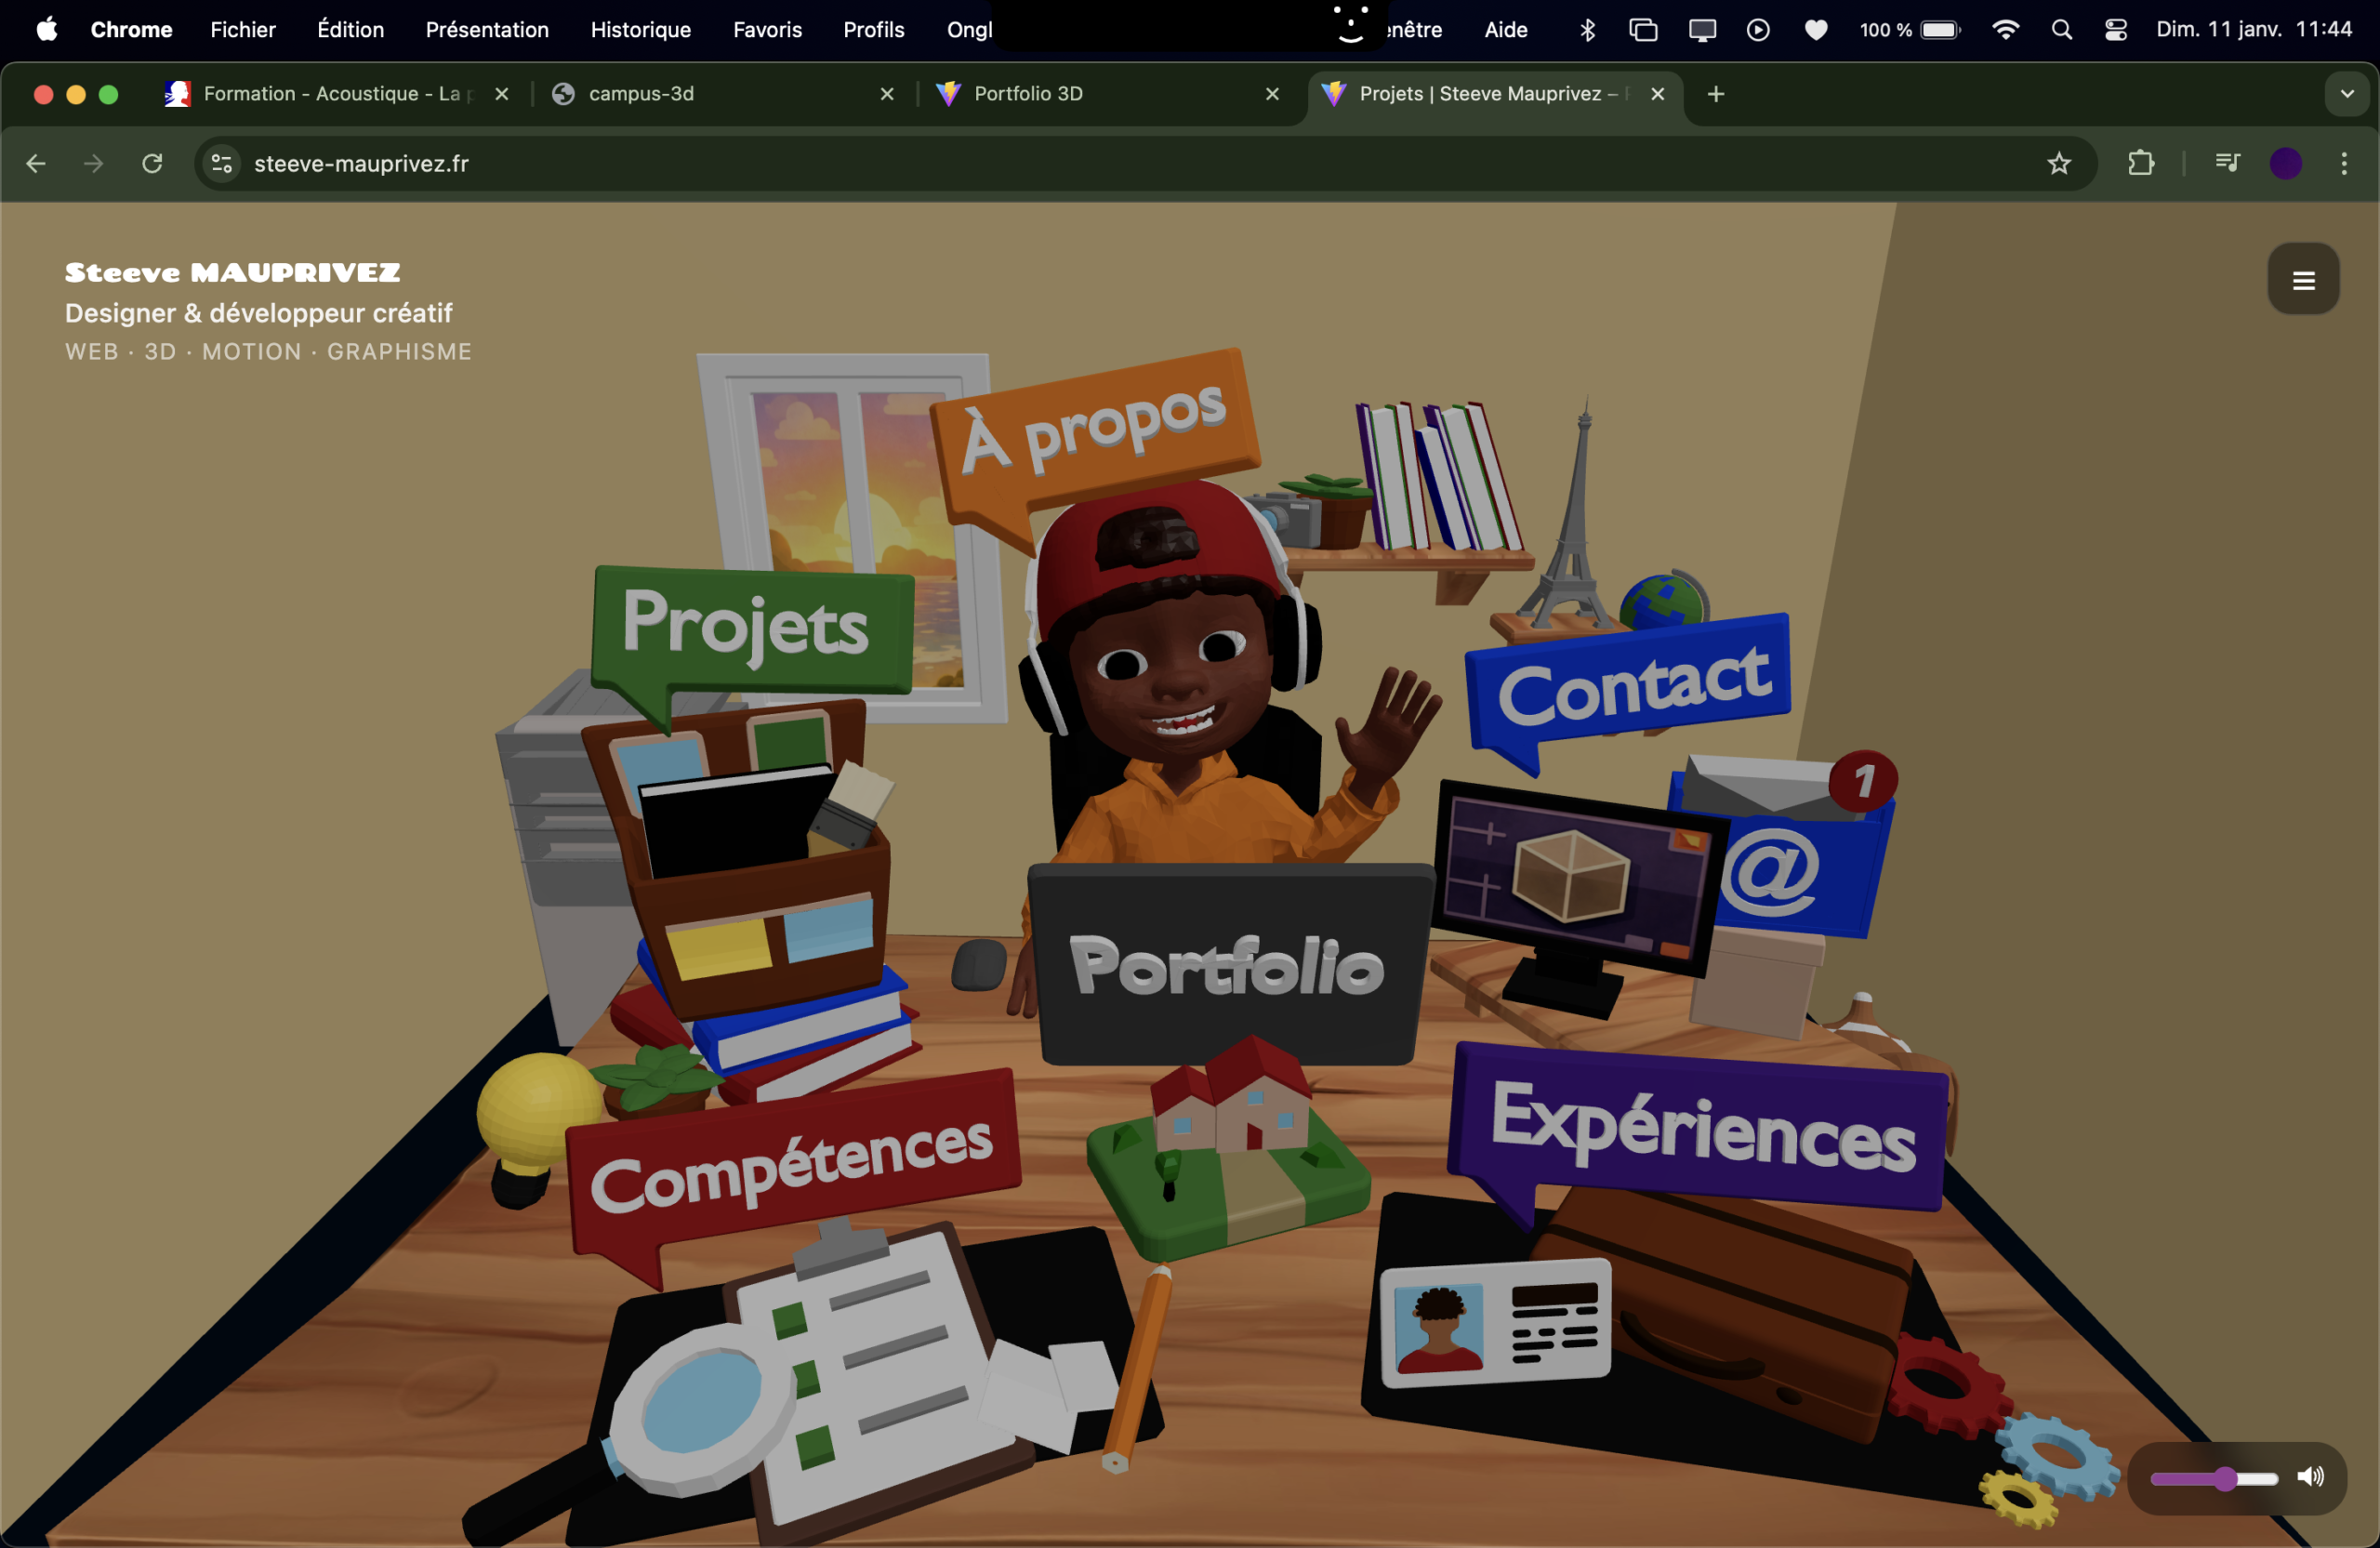Close the campus-3d tab
Screen dimensions: 2380x1548
887,94
